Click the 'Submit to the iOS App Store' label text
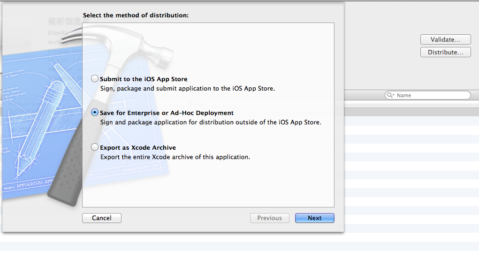The width and height of the screenshot is (479, 253). coord(144,79)
